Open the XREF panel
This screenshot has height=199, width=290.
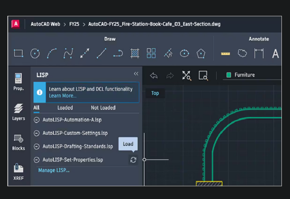(x=19, y=172)
